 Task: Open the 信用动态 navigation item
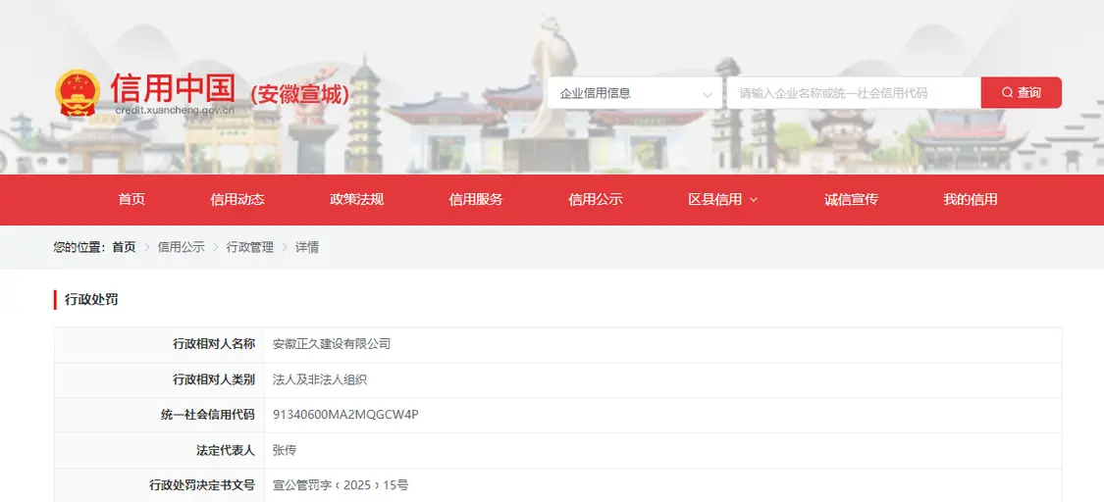tap(237, 200)
